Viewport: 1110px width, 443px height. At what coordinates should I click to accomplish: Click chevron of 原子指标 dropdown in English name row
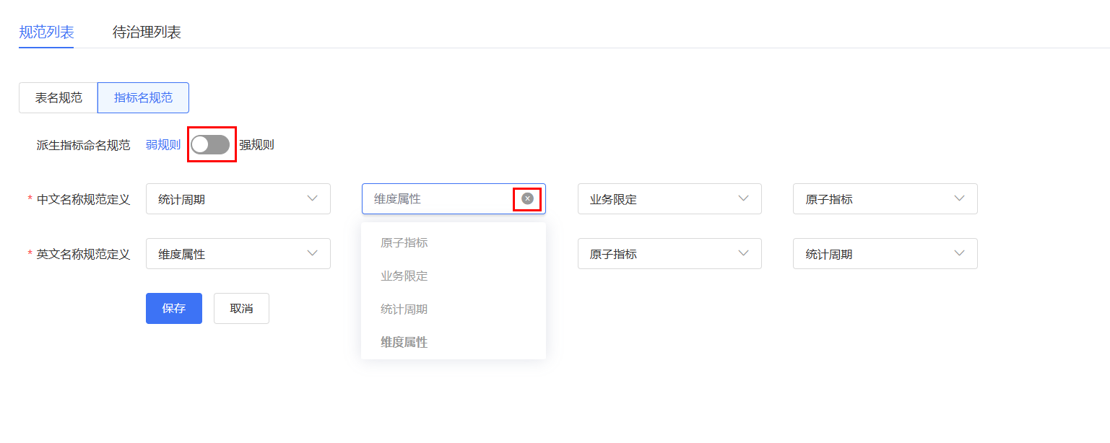tap(744, 253)
